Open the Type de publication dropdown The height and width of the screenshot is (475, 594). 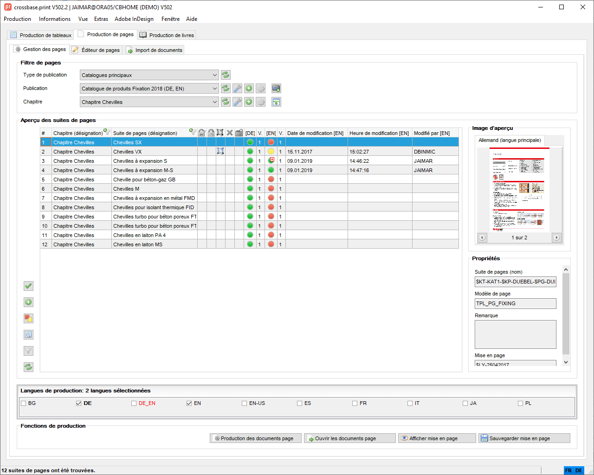click(149, 75)
